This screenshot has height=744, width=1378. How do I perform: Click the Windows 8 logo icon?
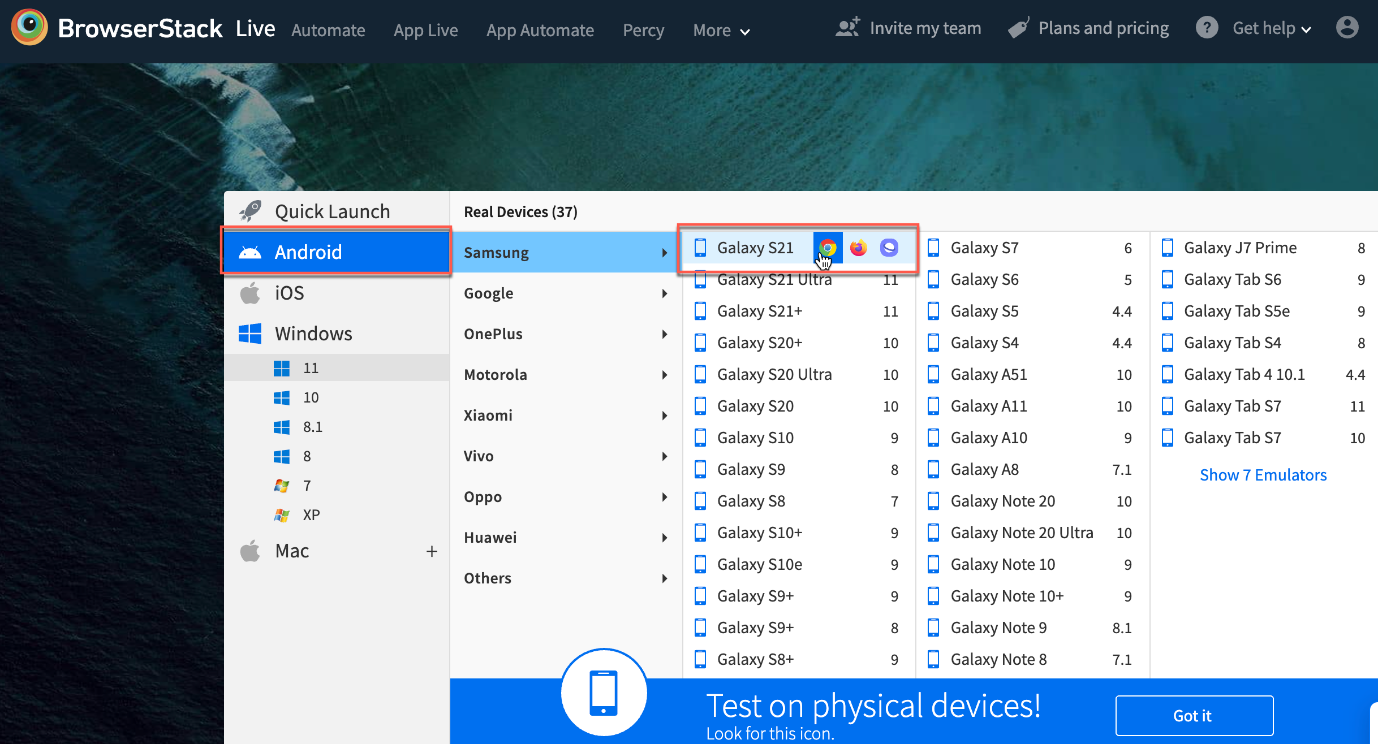tap(282, 456)
